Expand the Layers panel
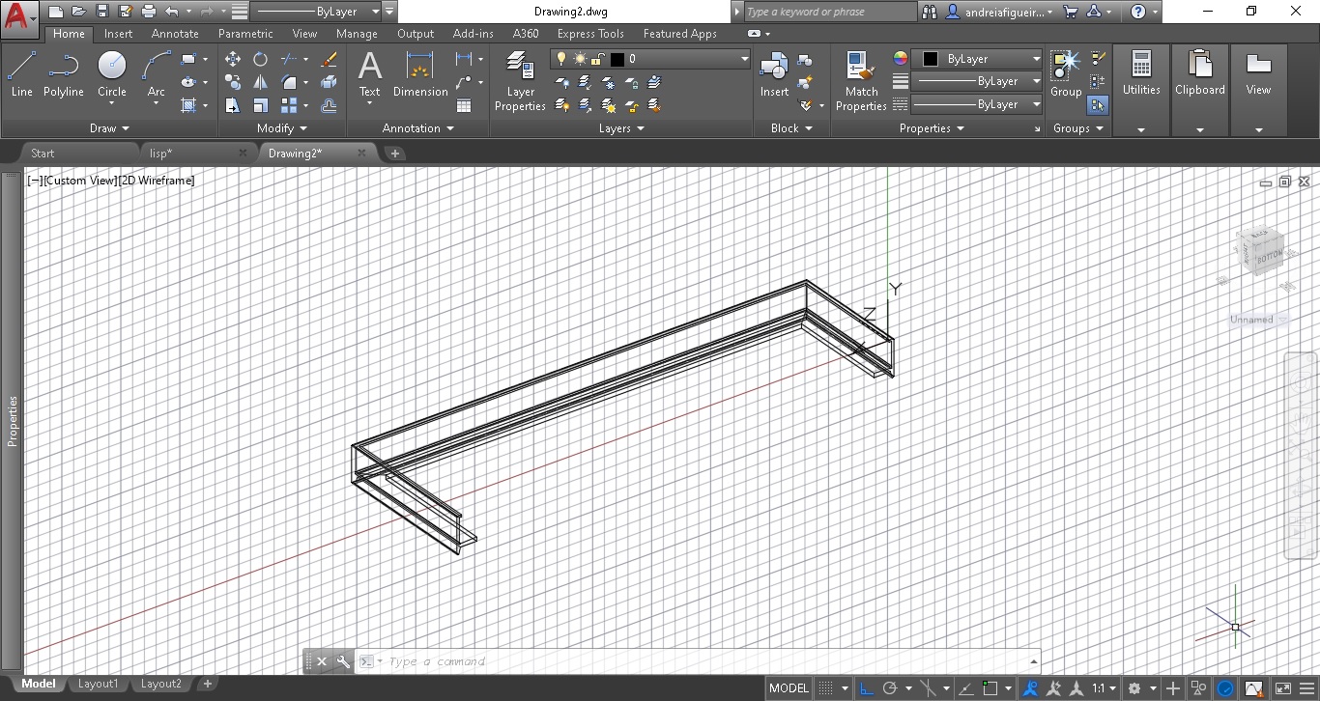Screen dimensions: 1320x701 [x=621, y=128]
